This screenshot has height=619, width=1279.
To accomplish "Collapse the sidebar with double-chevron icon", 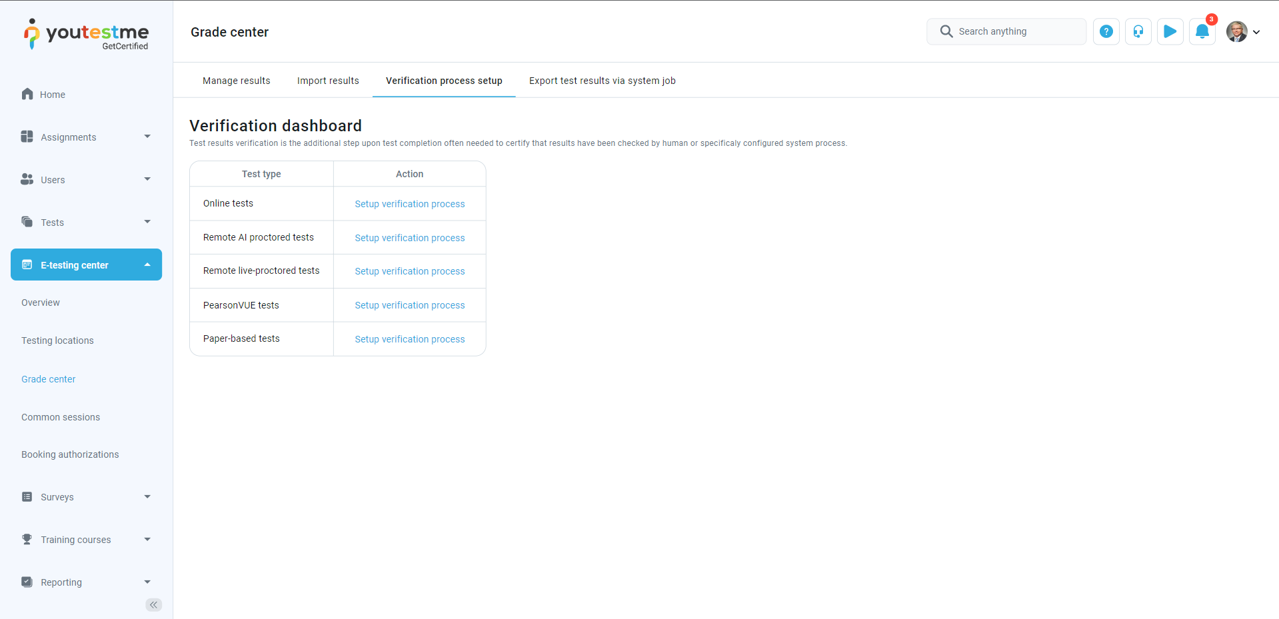I will coord(153,604).
